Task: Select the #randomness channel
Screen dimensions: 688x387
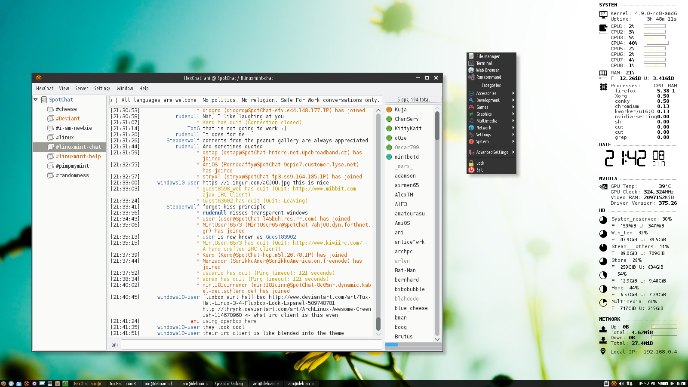Action: (72, 175)
